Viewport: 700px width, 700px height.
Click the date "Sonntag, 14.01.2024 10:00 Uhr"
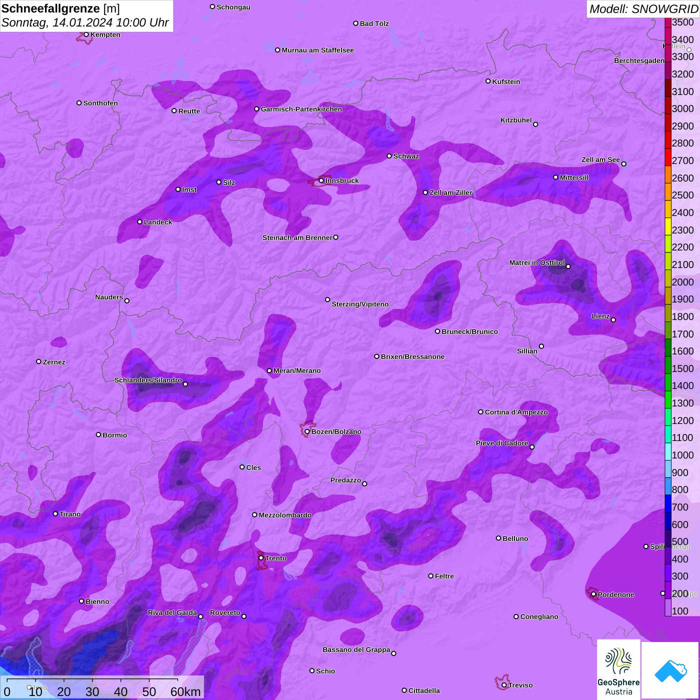[x=85, y=22]
